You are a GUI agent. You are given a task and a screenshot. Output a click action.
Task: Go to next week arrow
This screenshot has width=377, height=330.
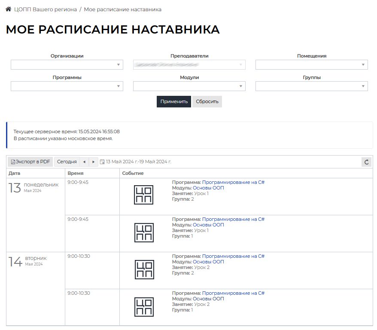coord(94,162)
